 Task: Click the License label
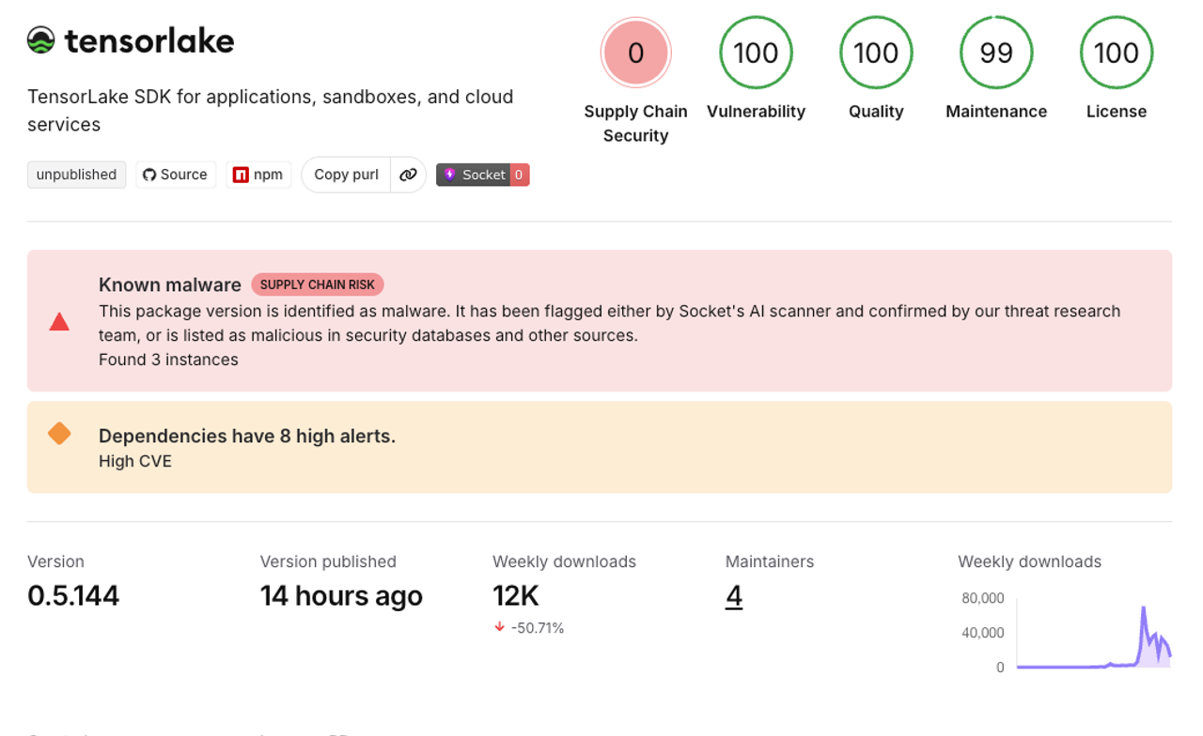coord(1117,111)
